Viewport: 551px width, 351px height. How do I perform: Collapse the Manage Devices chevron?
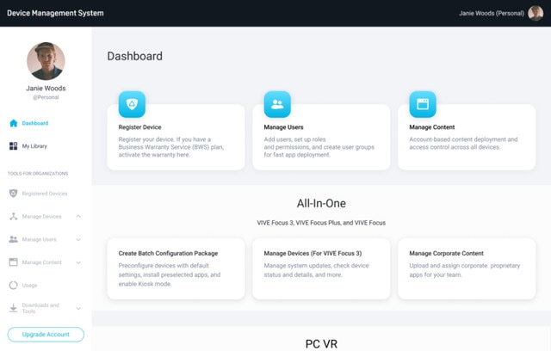pyautogui.click(x=78, y=216)
